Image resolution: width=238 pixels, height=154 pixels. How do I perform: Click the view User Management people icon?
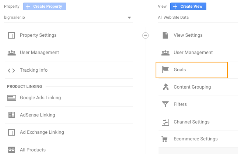(166, 53)
